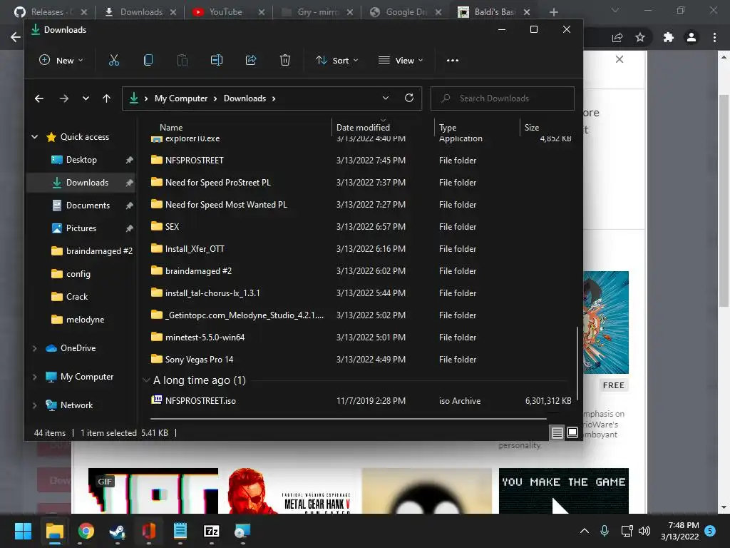Image resolution: width=730 pixels, height=548 pixels.
Task: Open File Explorer from the taskbar
Action: [x=54, y=531]
